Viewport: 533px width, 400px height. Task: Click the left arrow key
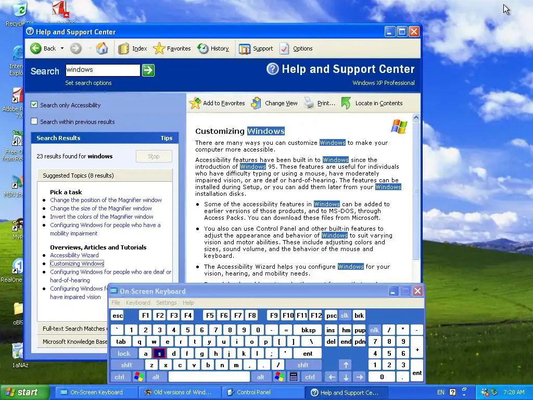pos(332,377)
